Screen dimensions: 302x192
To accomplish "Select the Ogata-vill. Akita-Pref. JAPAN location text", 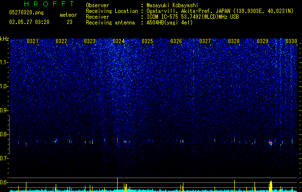I will pos(220,11).
